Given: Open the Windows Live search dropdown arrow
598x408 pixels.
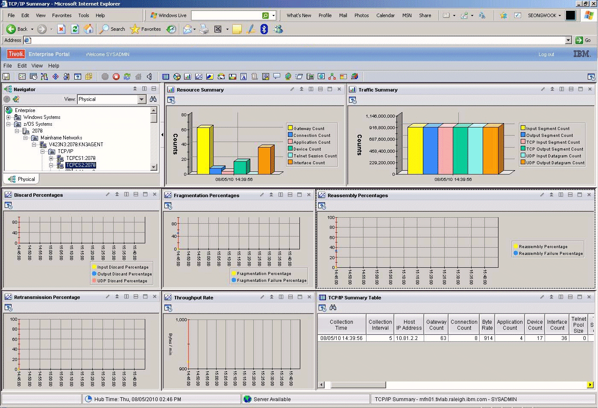Looking at the screenshot, I should [273, 15].
